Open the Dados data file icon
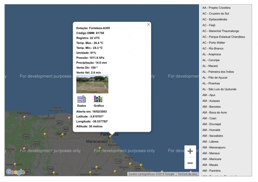This screenshot has width=258, height=182. click(81, 99)
